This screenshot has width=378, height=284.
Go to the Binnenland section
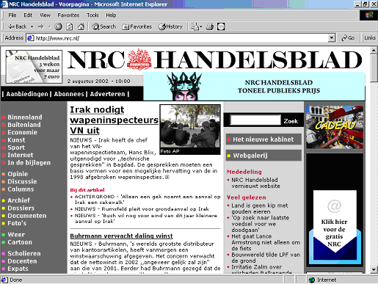point(25,117)
